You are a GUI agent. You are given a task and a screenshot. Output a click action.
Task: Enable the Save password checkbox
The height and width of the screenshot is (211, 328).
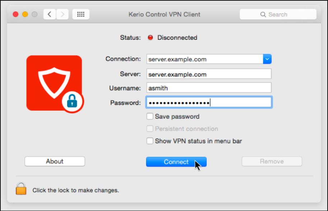(x=150, y=116)
